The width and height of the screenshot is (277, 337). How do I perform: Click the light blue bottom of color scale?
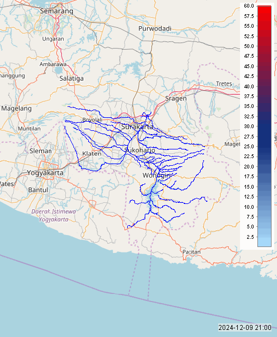click(x=264, y=243)
